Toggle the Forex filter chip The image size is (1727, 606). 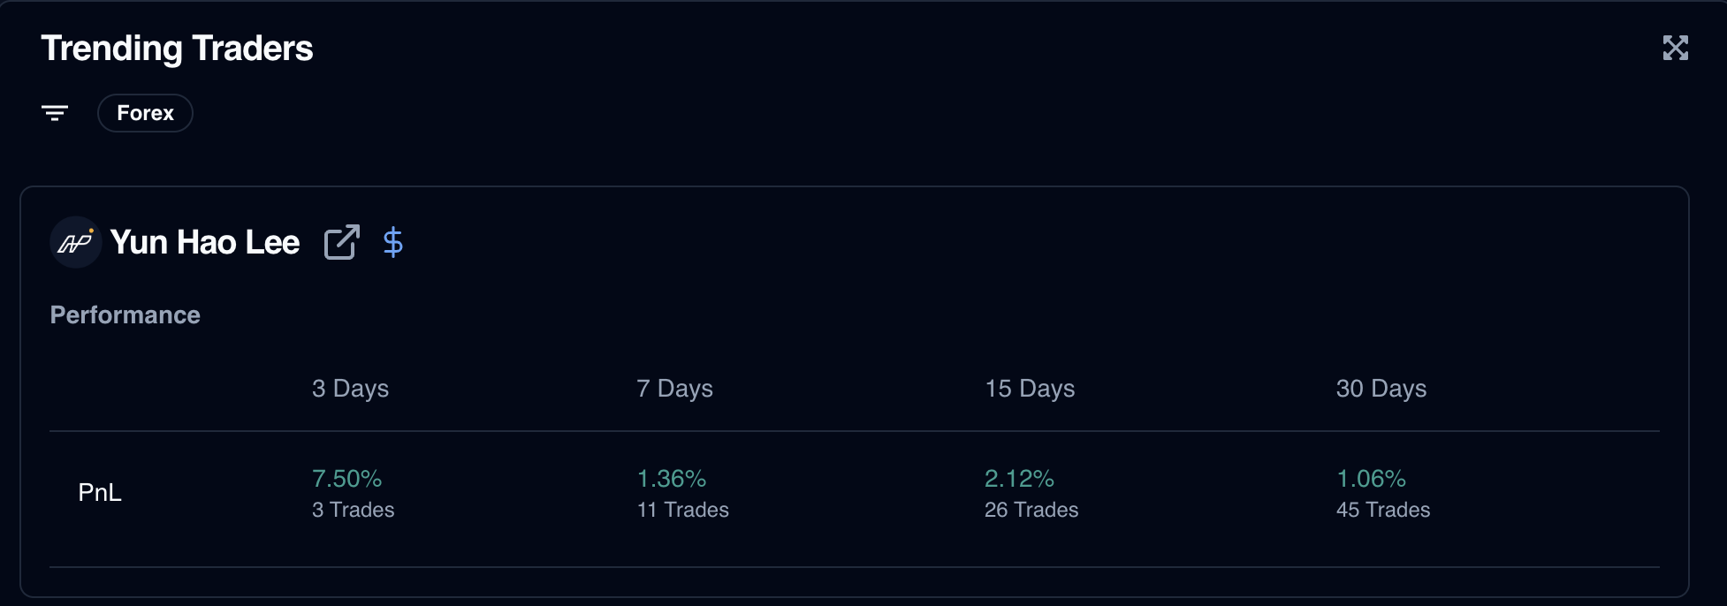(x=145, y=113)
